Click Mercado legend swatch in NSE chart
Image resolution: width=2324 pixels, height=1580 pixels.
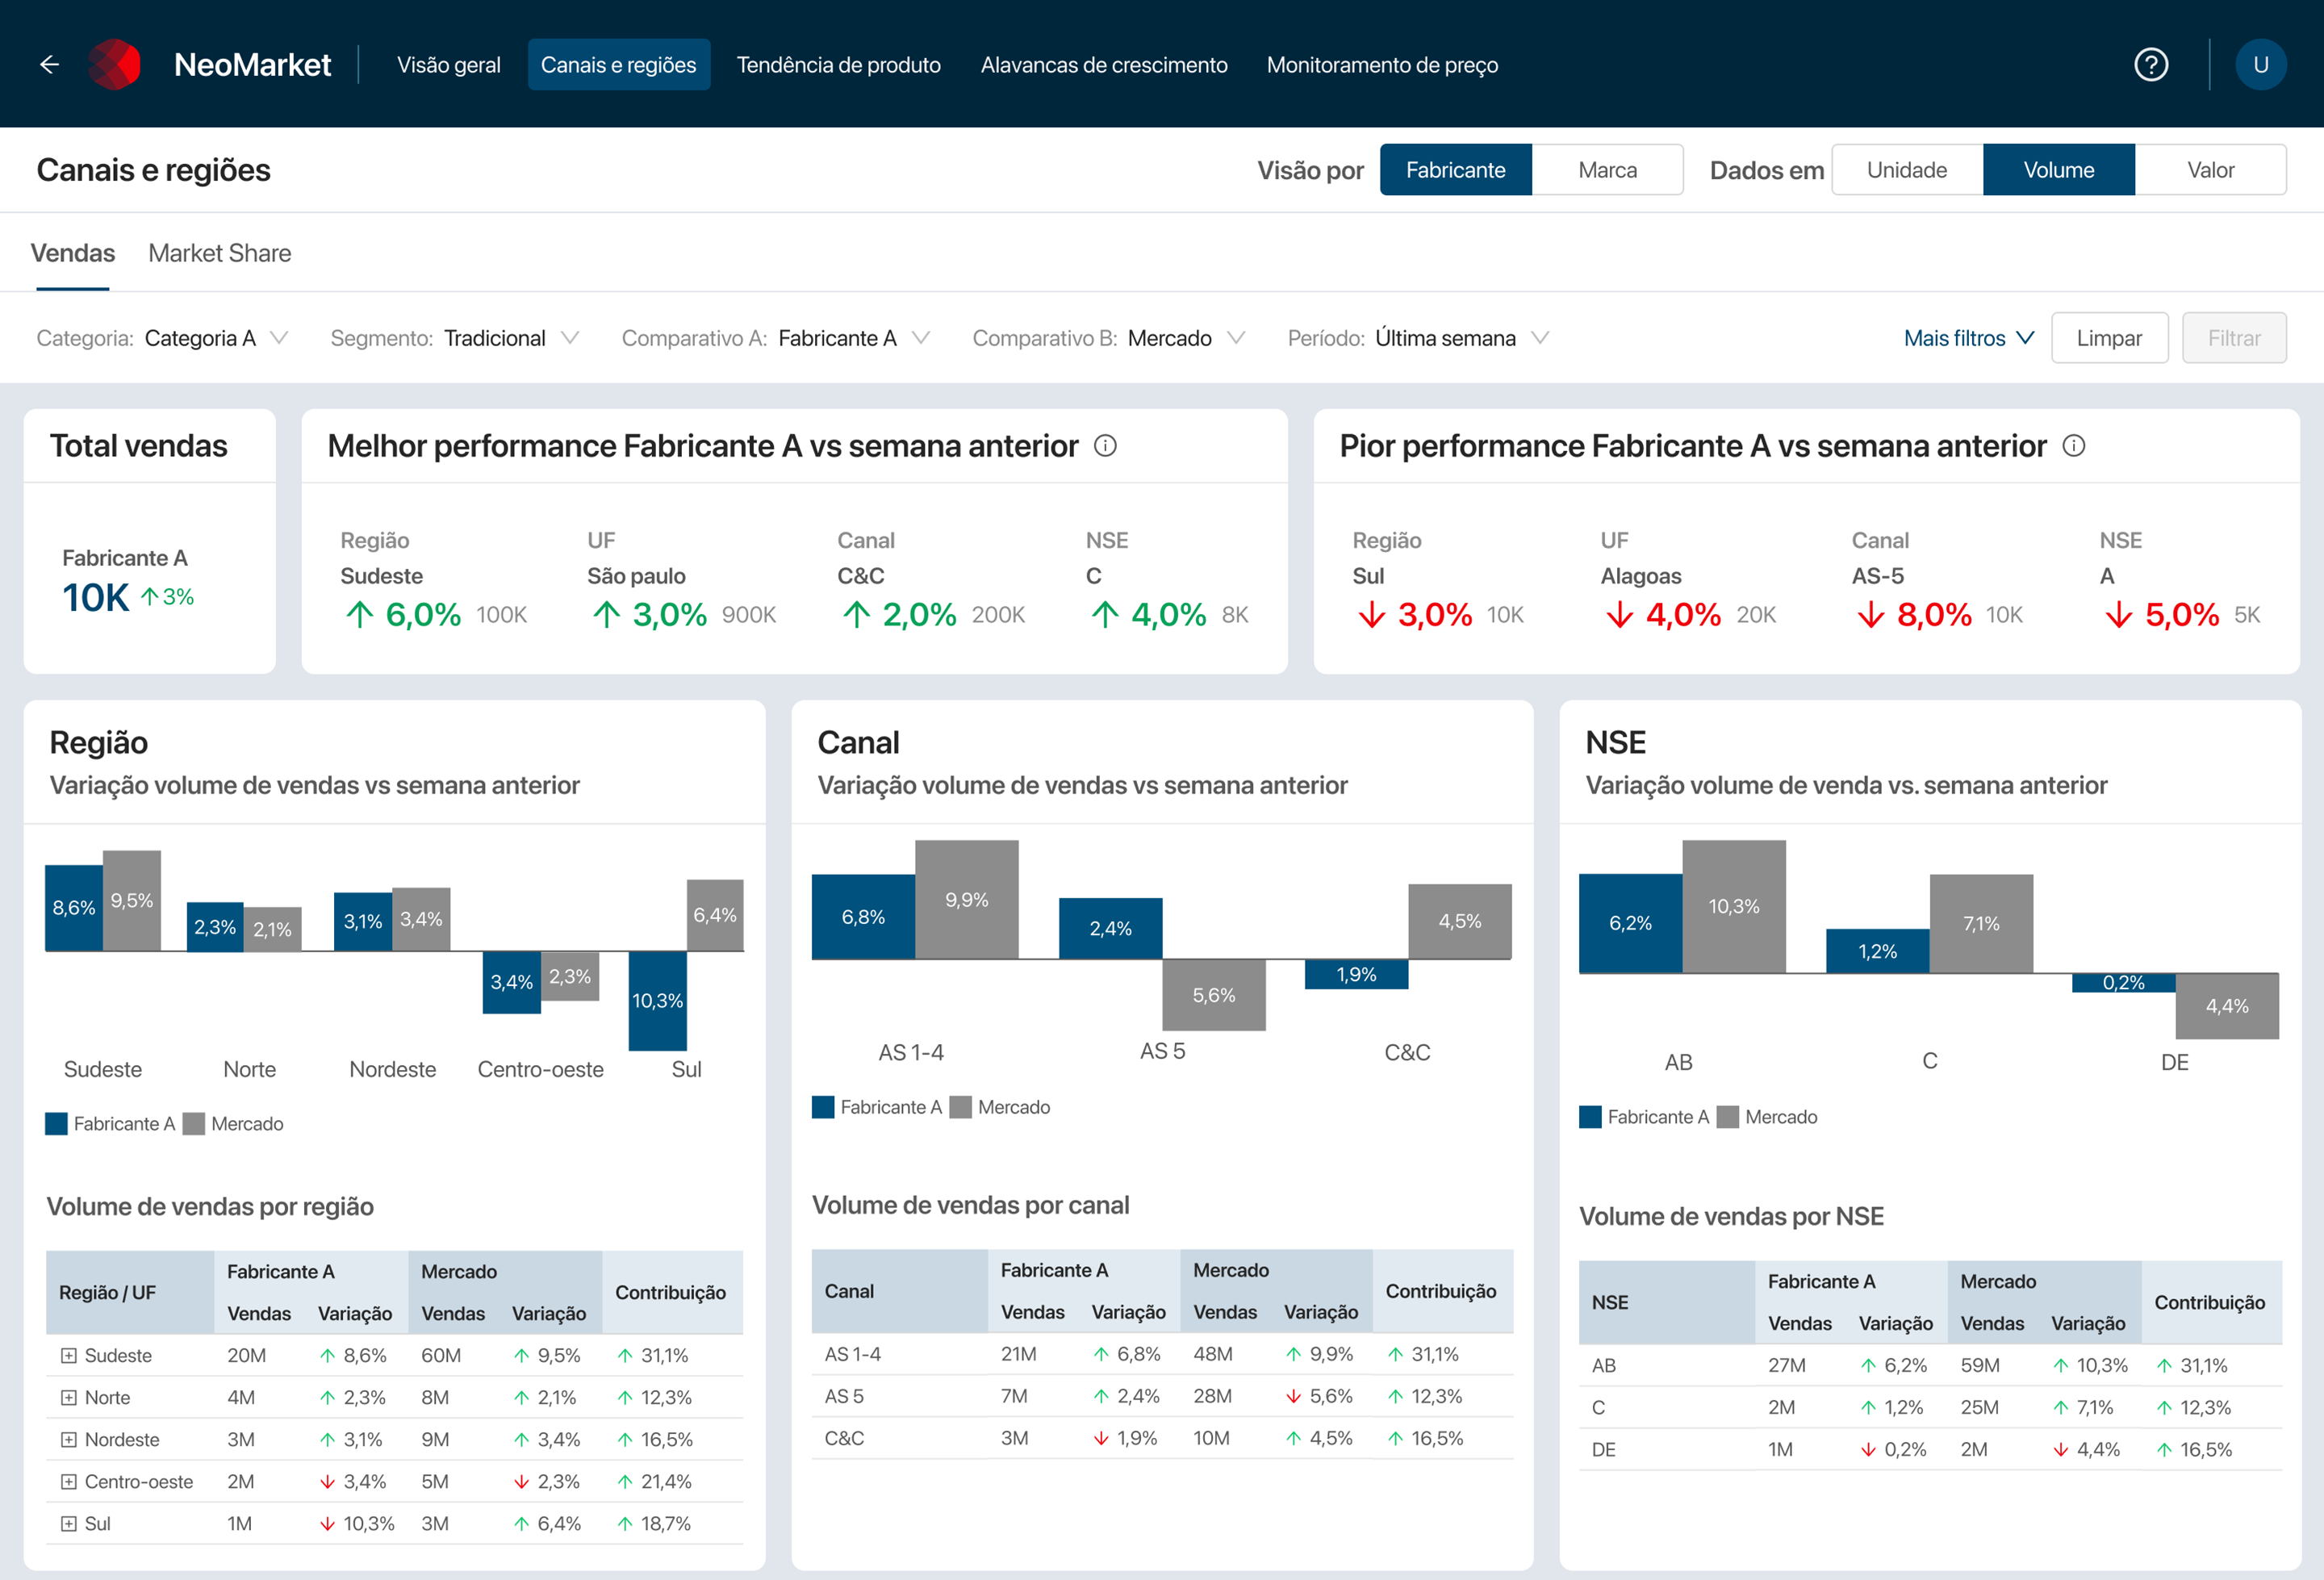[1727, 1117]
